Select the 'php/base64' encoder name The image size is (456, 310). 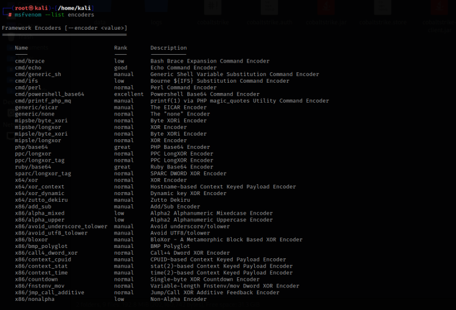point(32,147)
